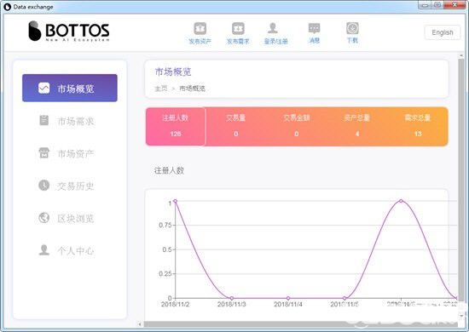
Task: Click the 注册人数 chart title
Action: coord(169,170)
